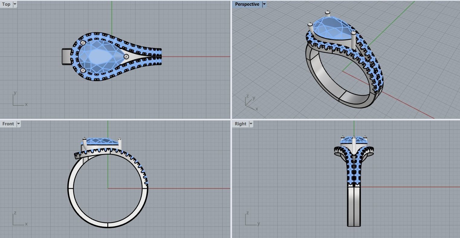Select the ring band in Right view
Screen dimensions: 460x238
pos(354,206)
